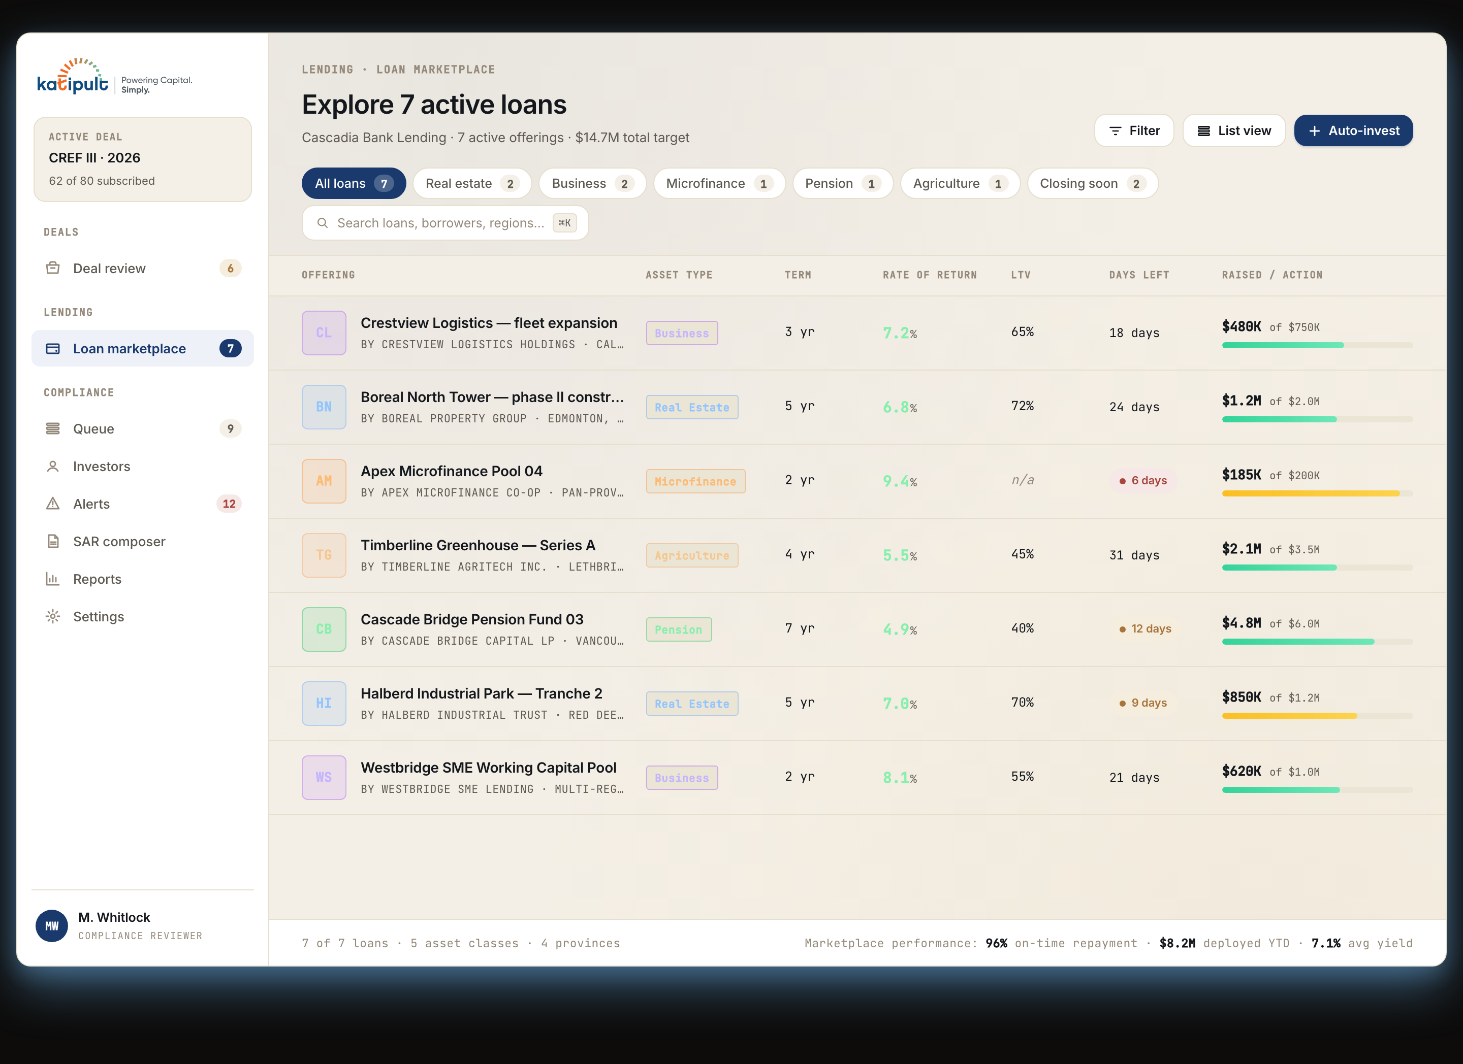Filter by the Real estate tab
The width and height of the screenshot is (1463, 1064).
click(x=471, y=184)
